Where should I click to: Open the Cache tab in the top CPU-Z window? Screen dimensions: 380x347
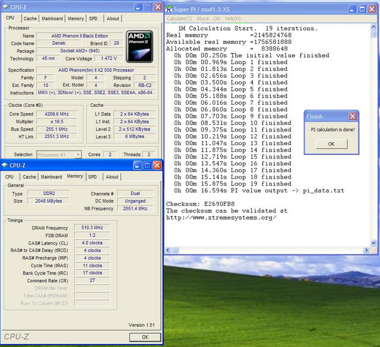coord(30,18)
